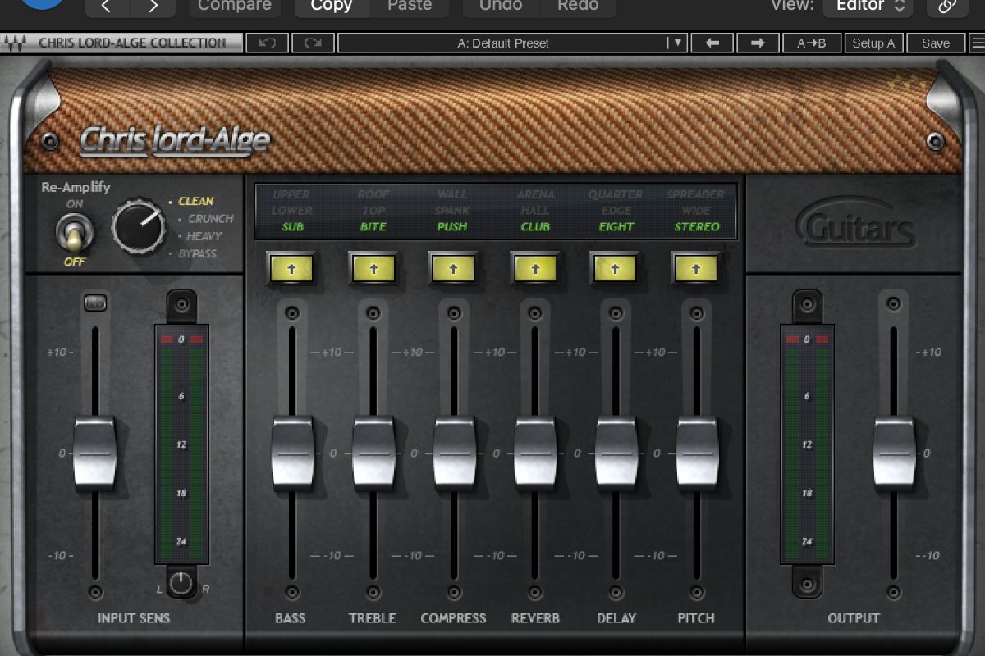The width and height of the screenshot is (985, 656).
Task: Click the link chain icon top right
Action: 947,6
